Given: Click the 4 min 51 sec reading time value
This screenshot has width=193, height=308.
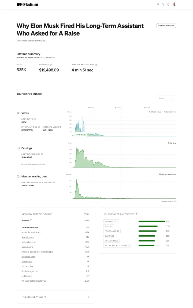Looking at the screenshot, I should (82, 70).
